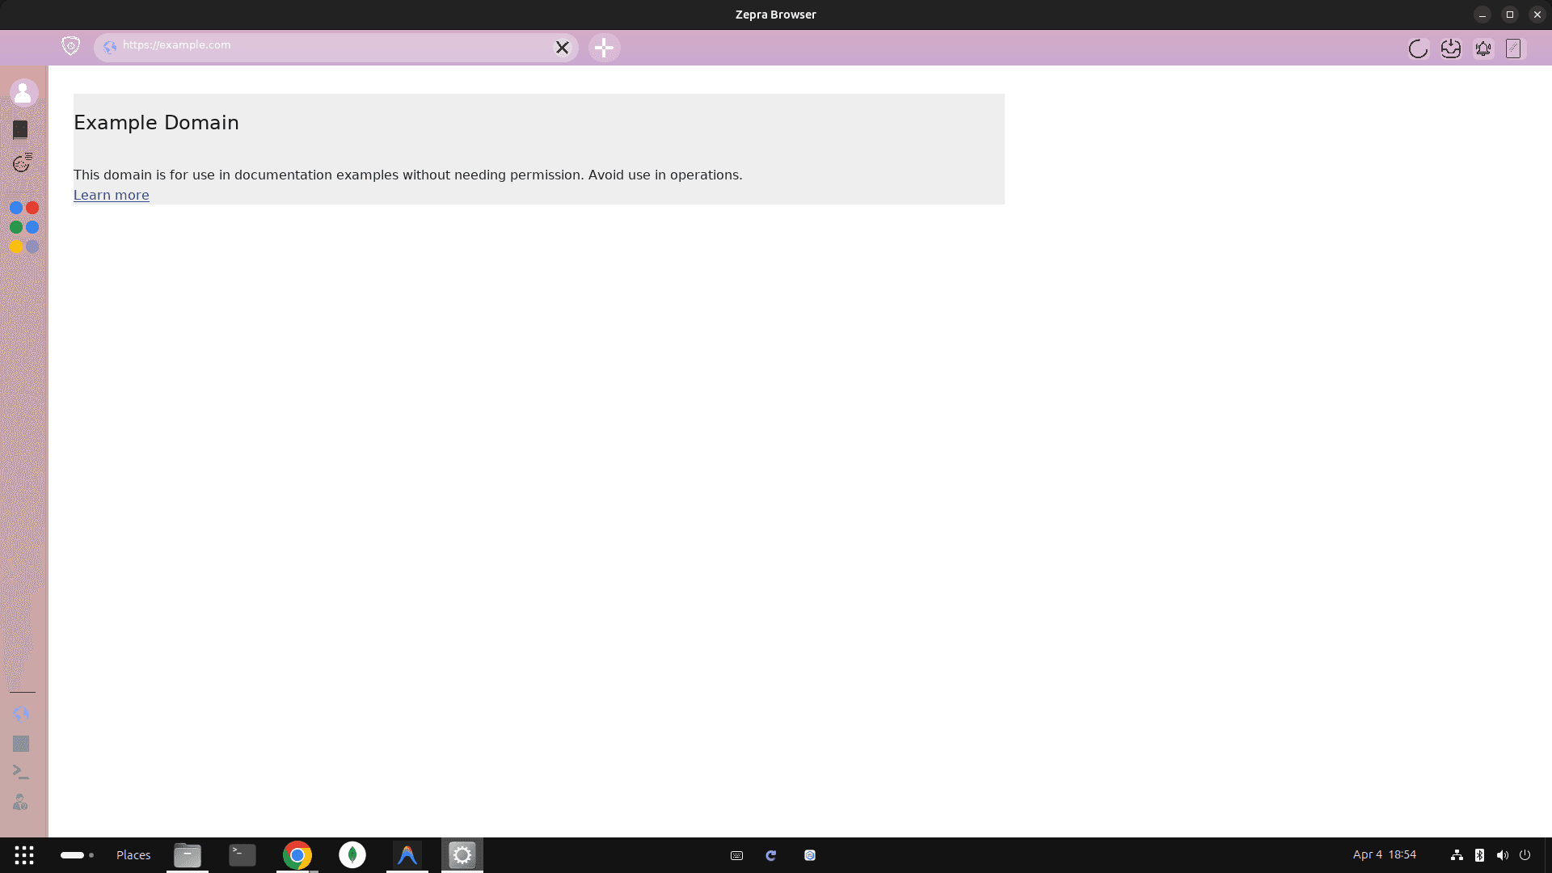
Task: Select the red swatch in the sidebar palette
Action: tap(32, 208)
